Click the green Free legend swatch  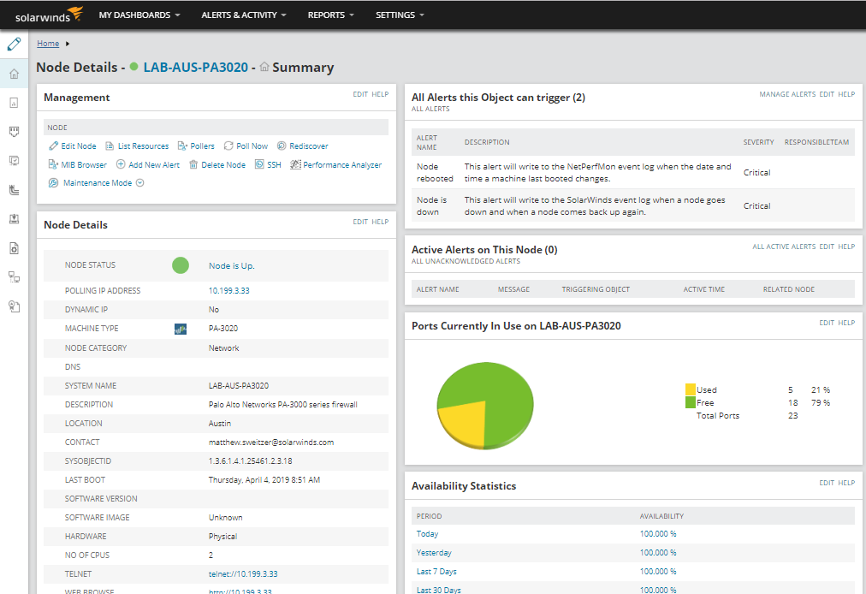coord(690,403)
